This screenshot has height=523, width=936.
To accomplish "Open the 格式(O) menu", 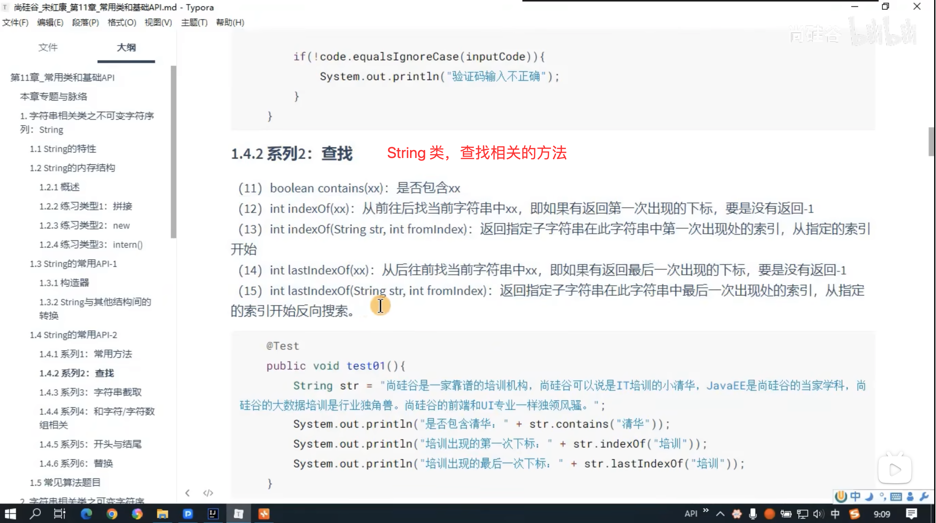I will [x=122, y=22].
